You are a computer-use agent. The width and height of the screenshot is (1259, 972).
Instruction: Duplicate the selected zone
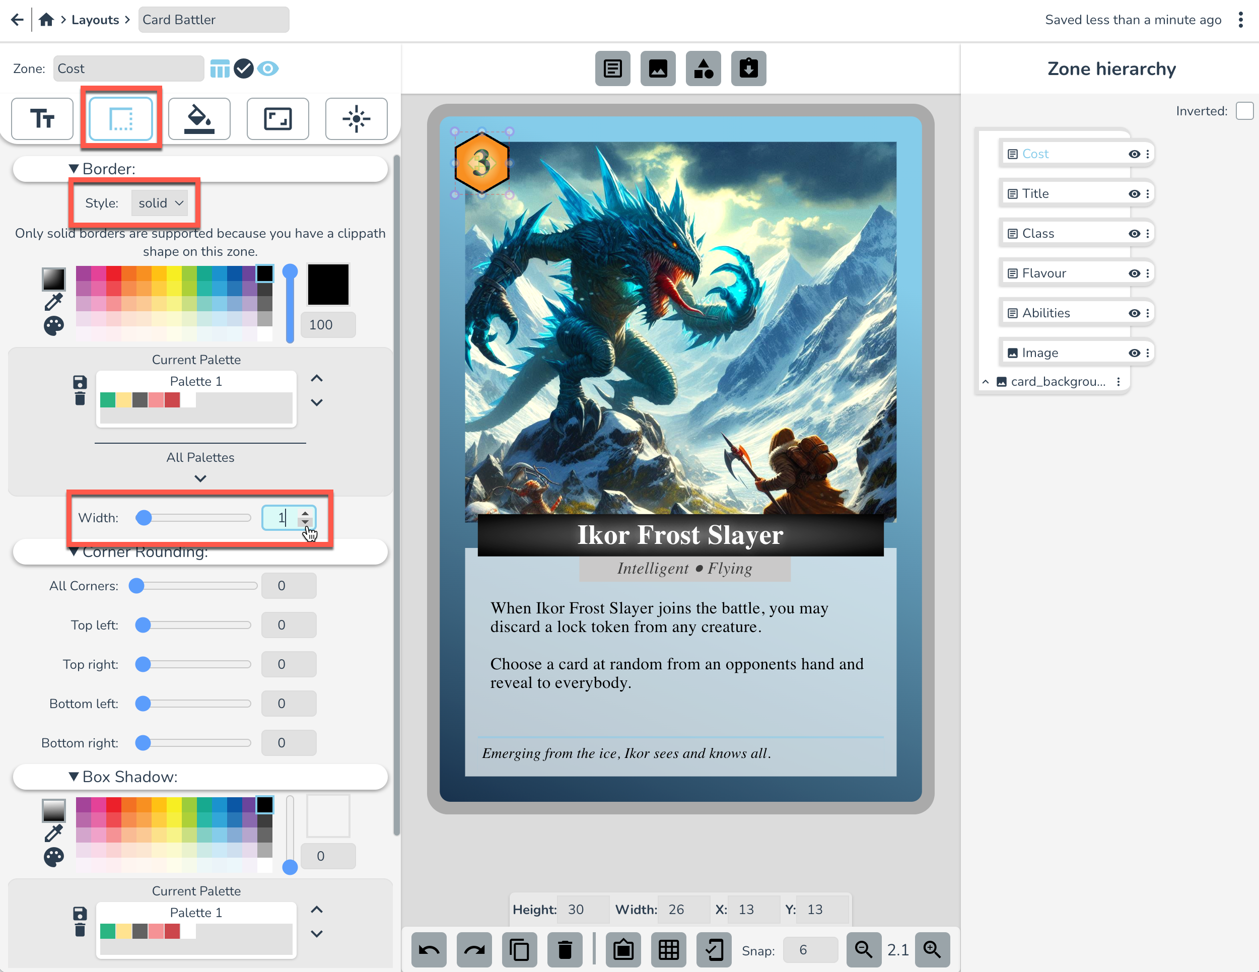click(x=519, y=950)
